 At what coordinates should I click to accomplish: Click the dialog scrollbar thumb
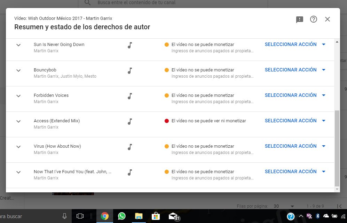click(x=337, y=148)
